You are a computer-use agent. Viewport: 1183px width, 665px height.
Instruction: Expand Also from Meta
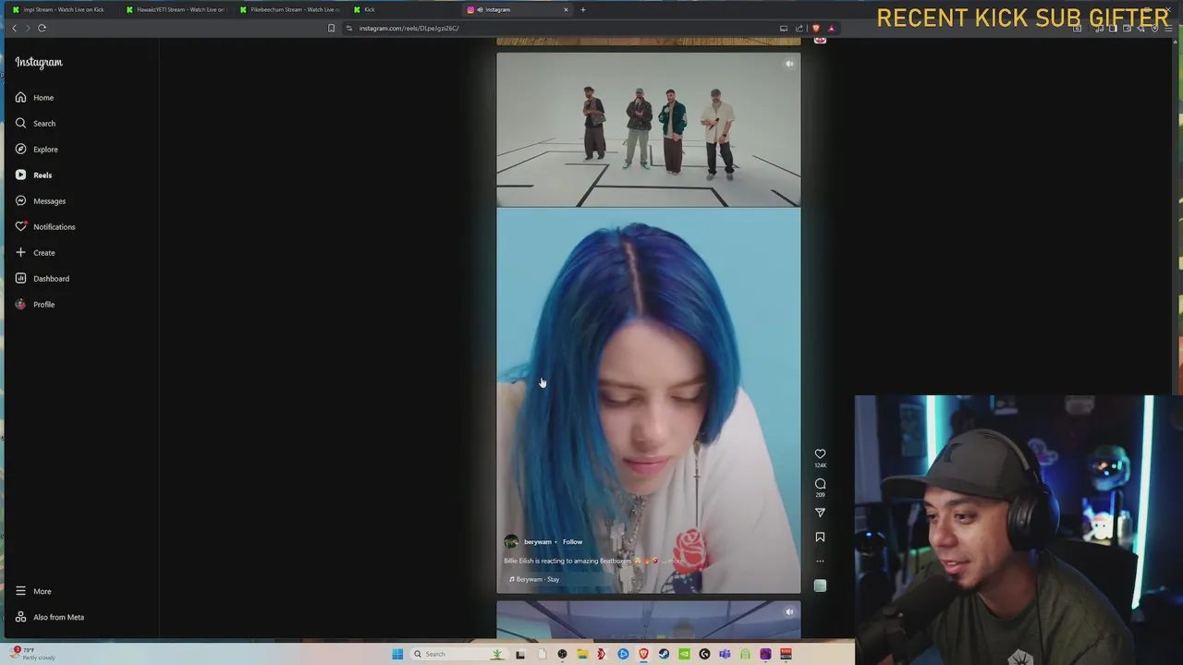coord(49,617)
